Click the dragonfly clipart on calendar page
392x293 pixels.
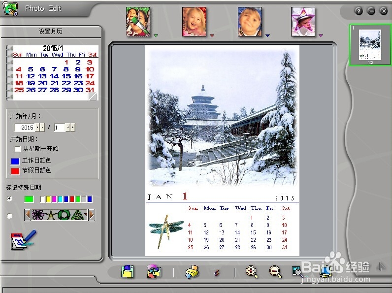tap(166, 231)
